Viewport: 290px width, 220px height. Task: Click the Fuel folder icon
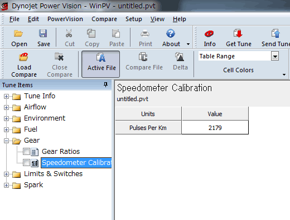[x=17, y=130]
